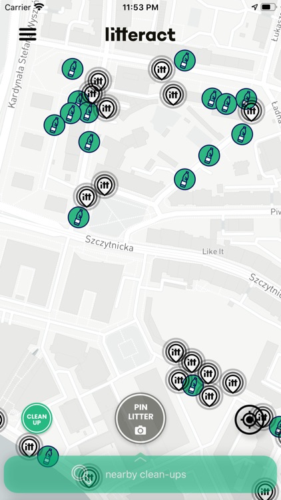Select green bottle marker beside Kardynała Stefana label
281x500 pixels.
73,69
